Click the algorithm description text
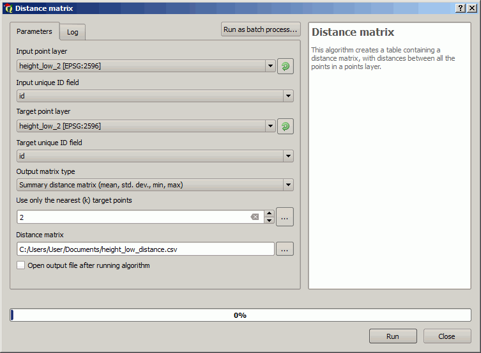This screenshot has width=481, height=353. [383, 58]
